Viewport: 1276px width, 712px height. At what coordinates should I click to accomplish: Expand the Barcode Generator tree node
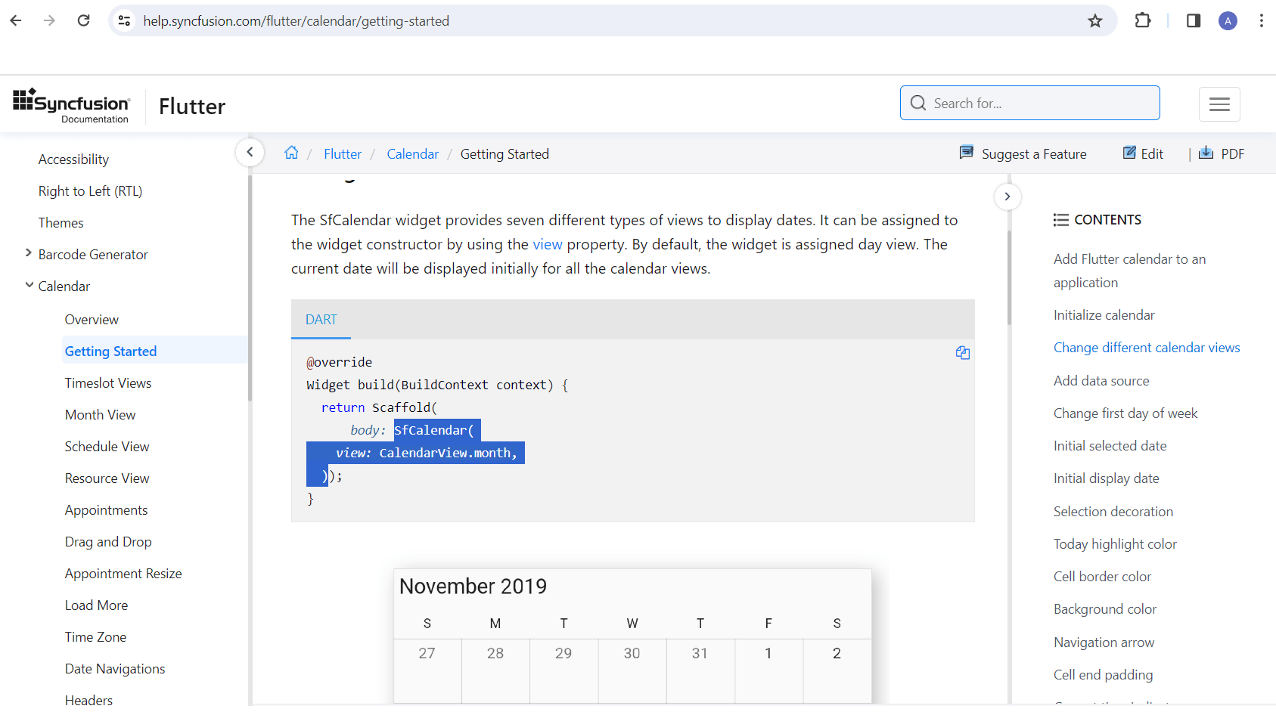click(29, 253)
